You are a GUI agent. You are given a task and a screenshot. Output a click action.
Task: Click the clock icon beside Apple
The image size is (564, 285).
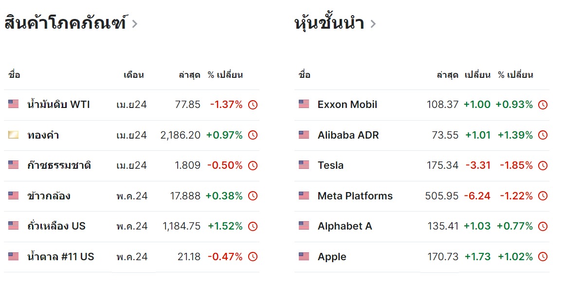(543, 257)
